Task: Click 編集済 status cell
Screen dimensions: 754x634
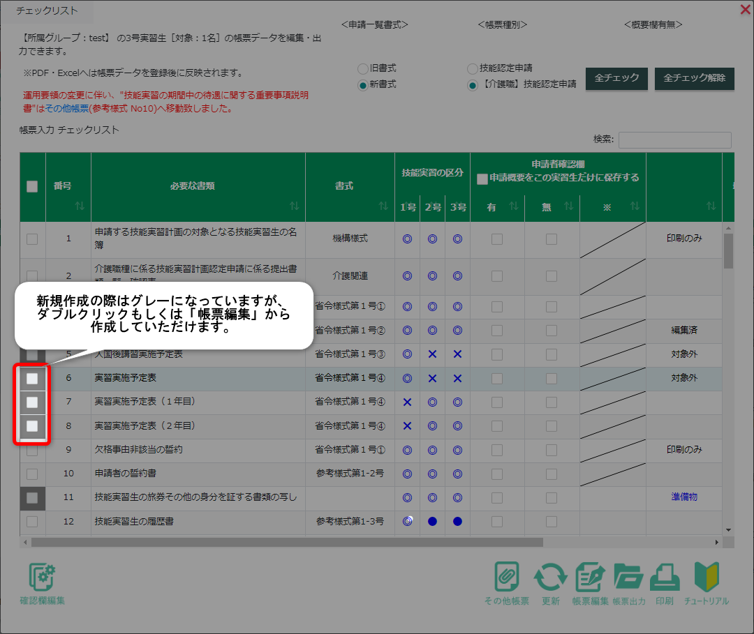Action: [683, 331]
